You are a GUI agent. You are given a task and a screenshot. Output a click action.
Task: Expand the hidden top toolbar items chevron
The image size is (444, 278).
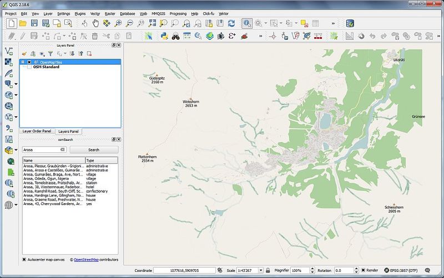[x=334, y=23]
